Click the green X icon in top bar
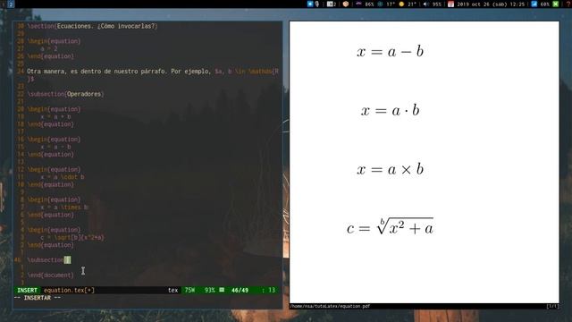Viewport: 572px width, 322px height. pos(555,4)
